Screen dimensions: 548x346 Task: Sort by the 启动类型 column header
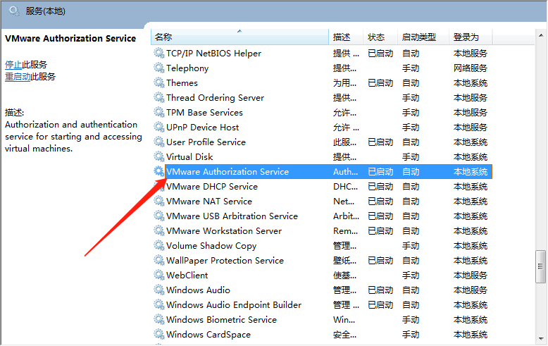pyautogui.click(x=423, y=37)
